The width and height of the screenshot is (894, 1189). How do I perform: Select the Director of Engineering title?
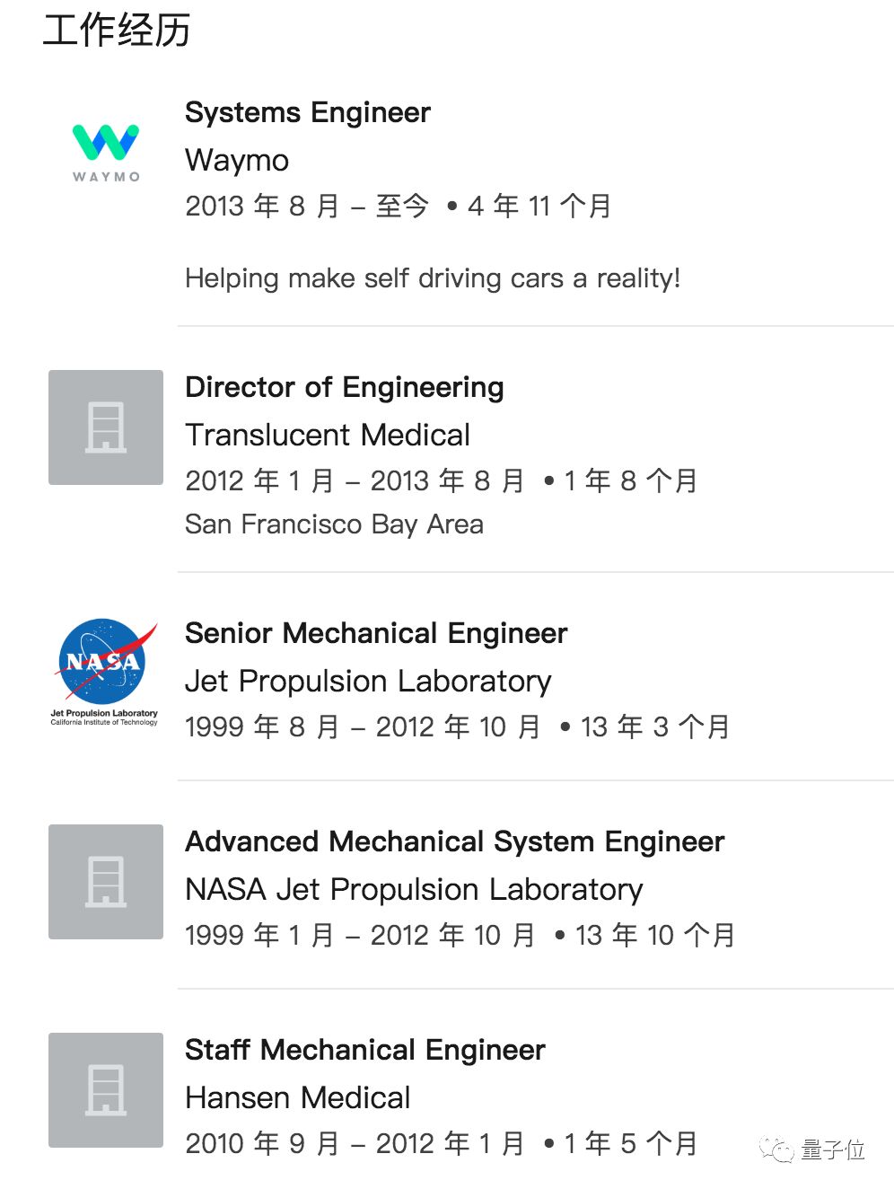click(344, 387)
